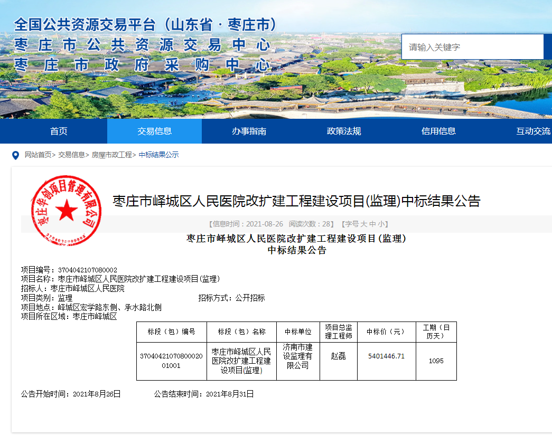Click the bid price 5401446.71 cell
Screen dimensions: 552x435
[x=386, y=356]
